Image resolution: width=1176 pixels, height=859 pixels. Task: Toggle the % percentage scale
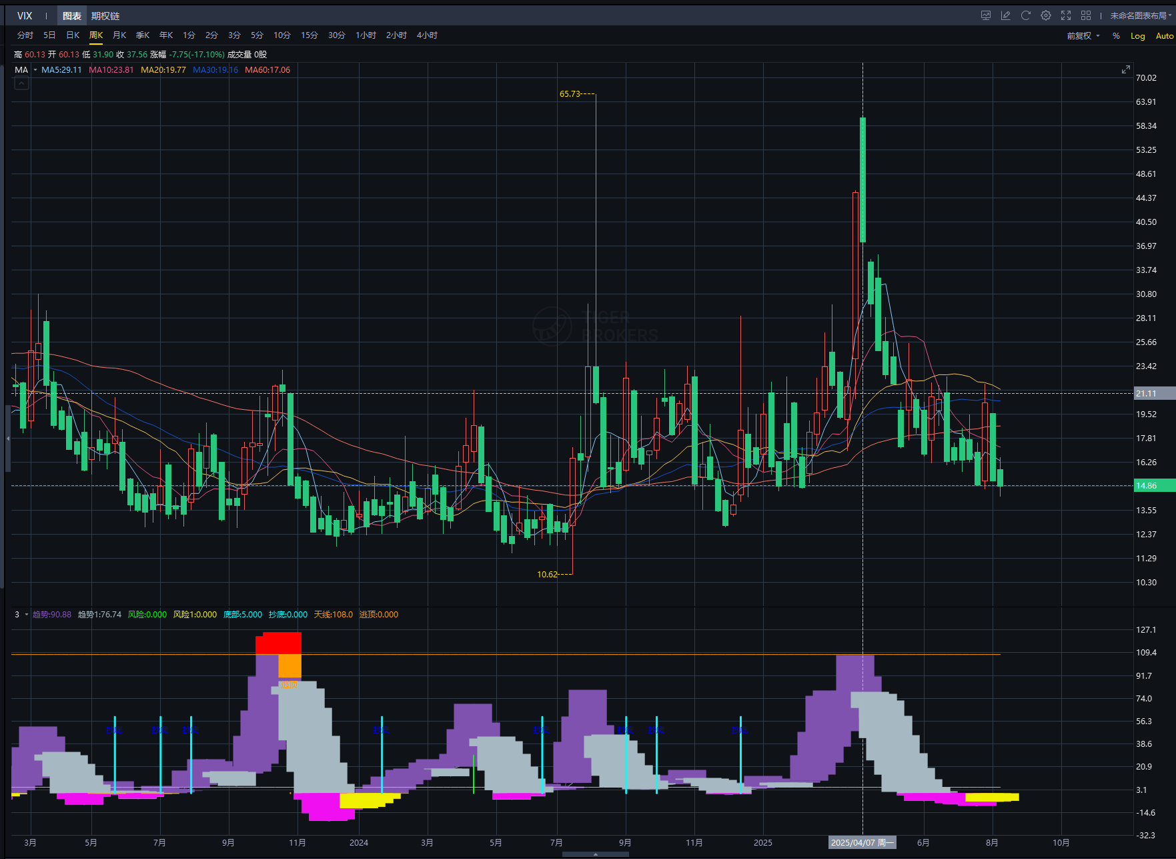1116,36
